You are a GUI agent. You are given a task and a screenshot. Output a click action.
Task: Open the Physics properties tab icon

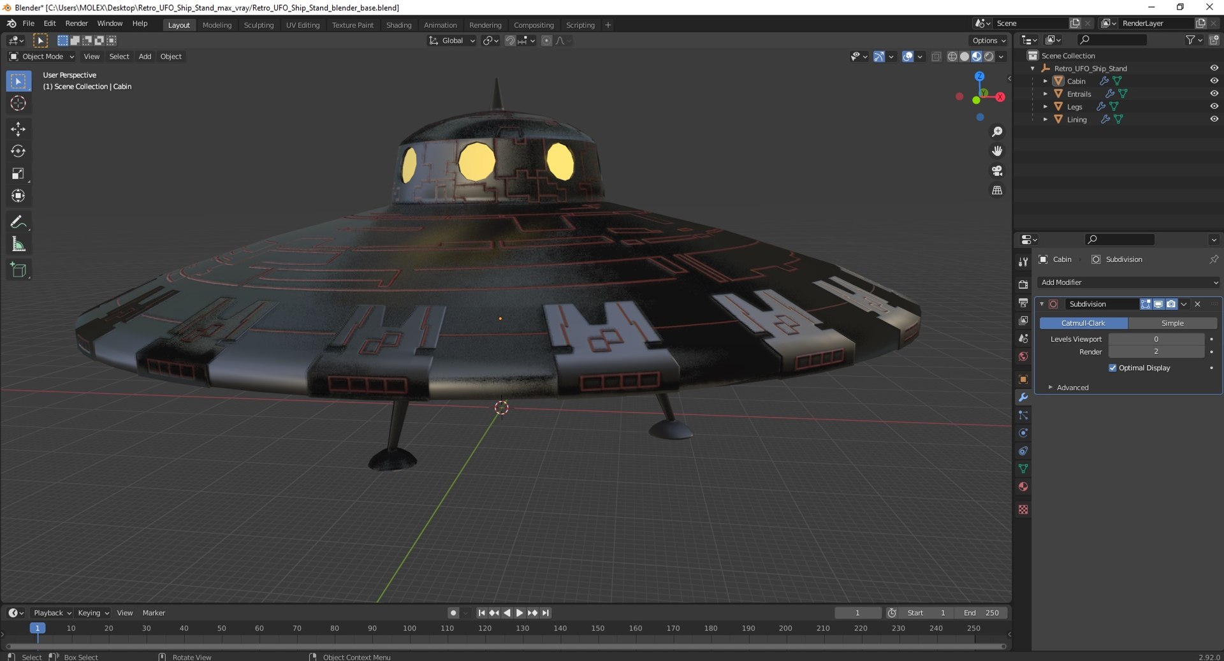(1023, 433)
